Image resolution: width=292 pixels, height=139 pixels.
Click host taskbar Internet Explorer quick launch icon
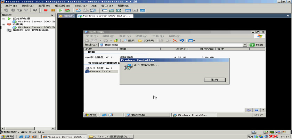21,137
